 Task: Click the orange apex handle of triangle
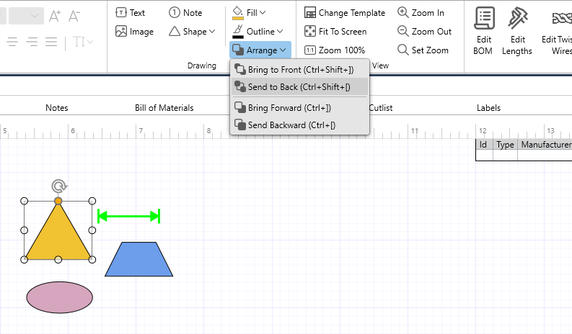coord(58,201)
